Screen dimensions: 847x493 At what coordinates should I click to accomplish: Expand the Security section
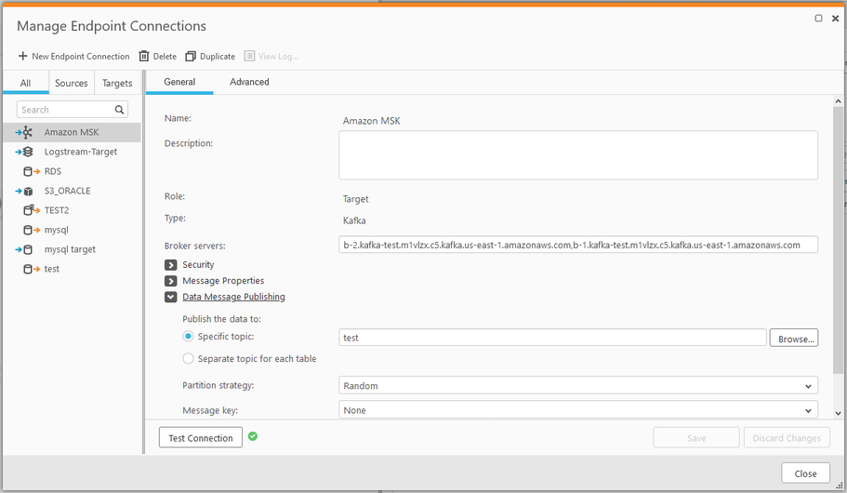point(171,265)
